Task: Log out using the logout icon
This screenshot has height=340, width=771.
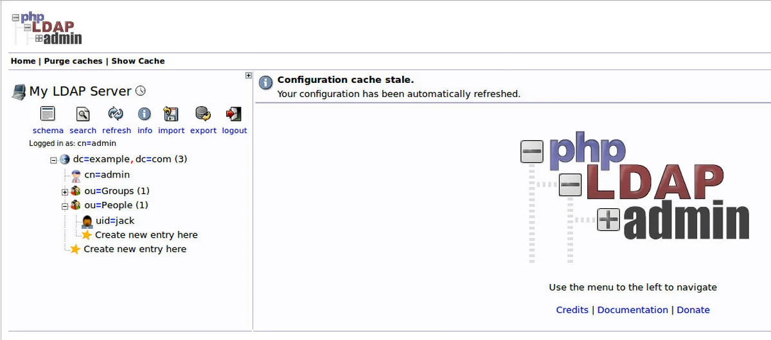Action: tap(234, 114)
